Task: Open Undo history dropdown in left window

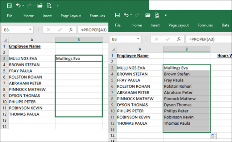Action: click(23, 6)
